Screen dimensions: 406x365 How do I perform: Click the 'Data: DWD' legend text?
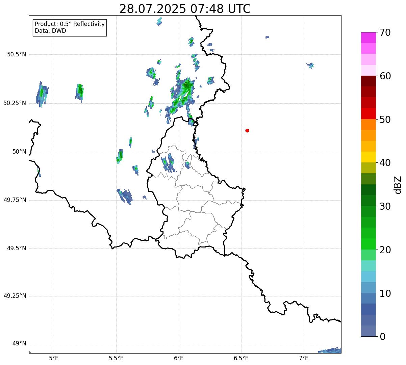(x=50, y=31)
